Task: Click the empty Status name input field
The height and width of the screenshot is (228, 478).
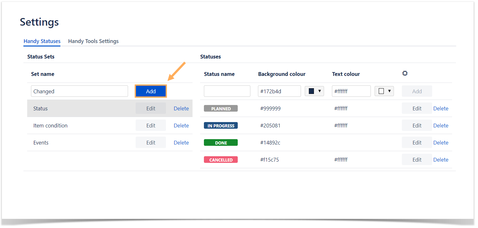Action: (x=227, y=91)
